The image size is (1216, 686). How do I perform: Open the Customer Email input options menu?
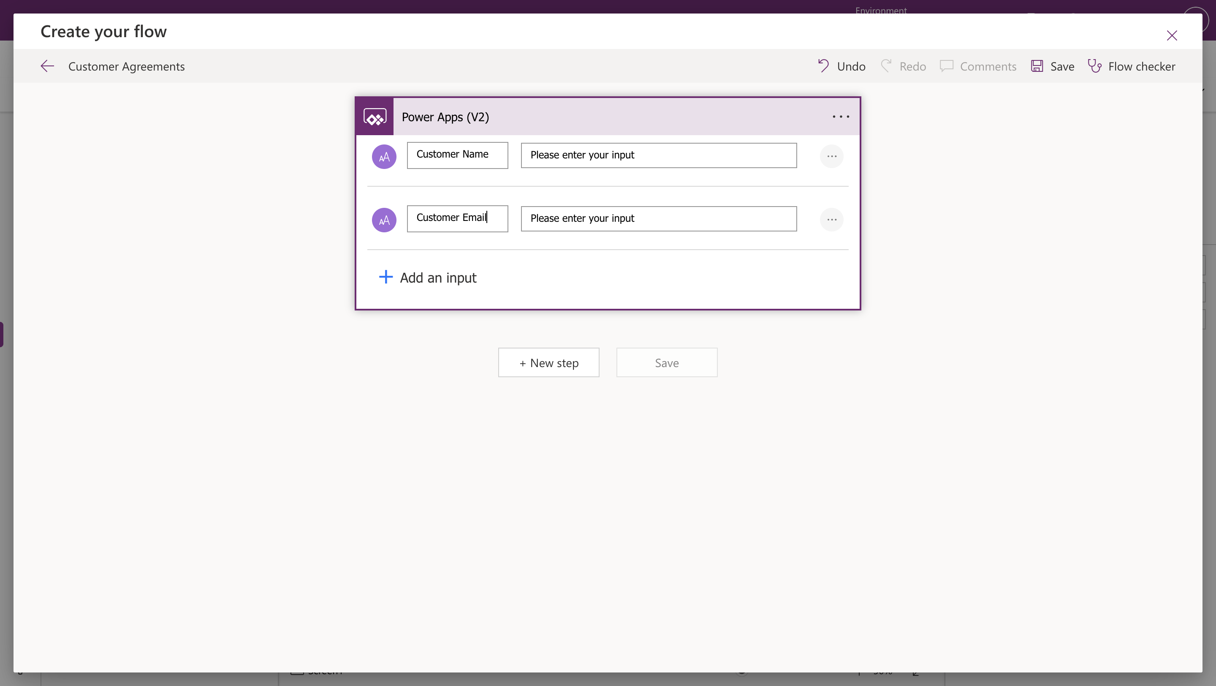click(832, 220)
